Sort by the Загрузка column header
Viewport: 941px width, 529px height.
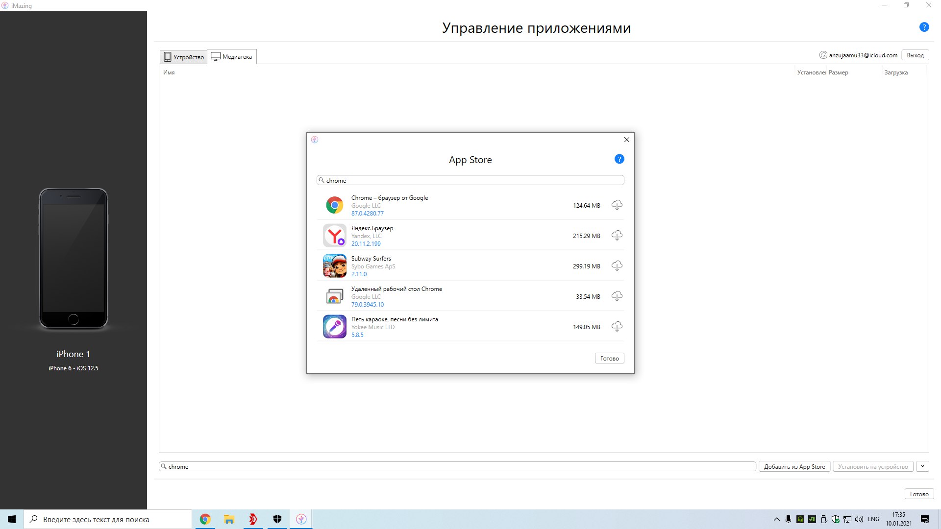click(896, 72)
